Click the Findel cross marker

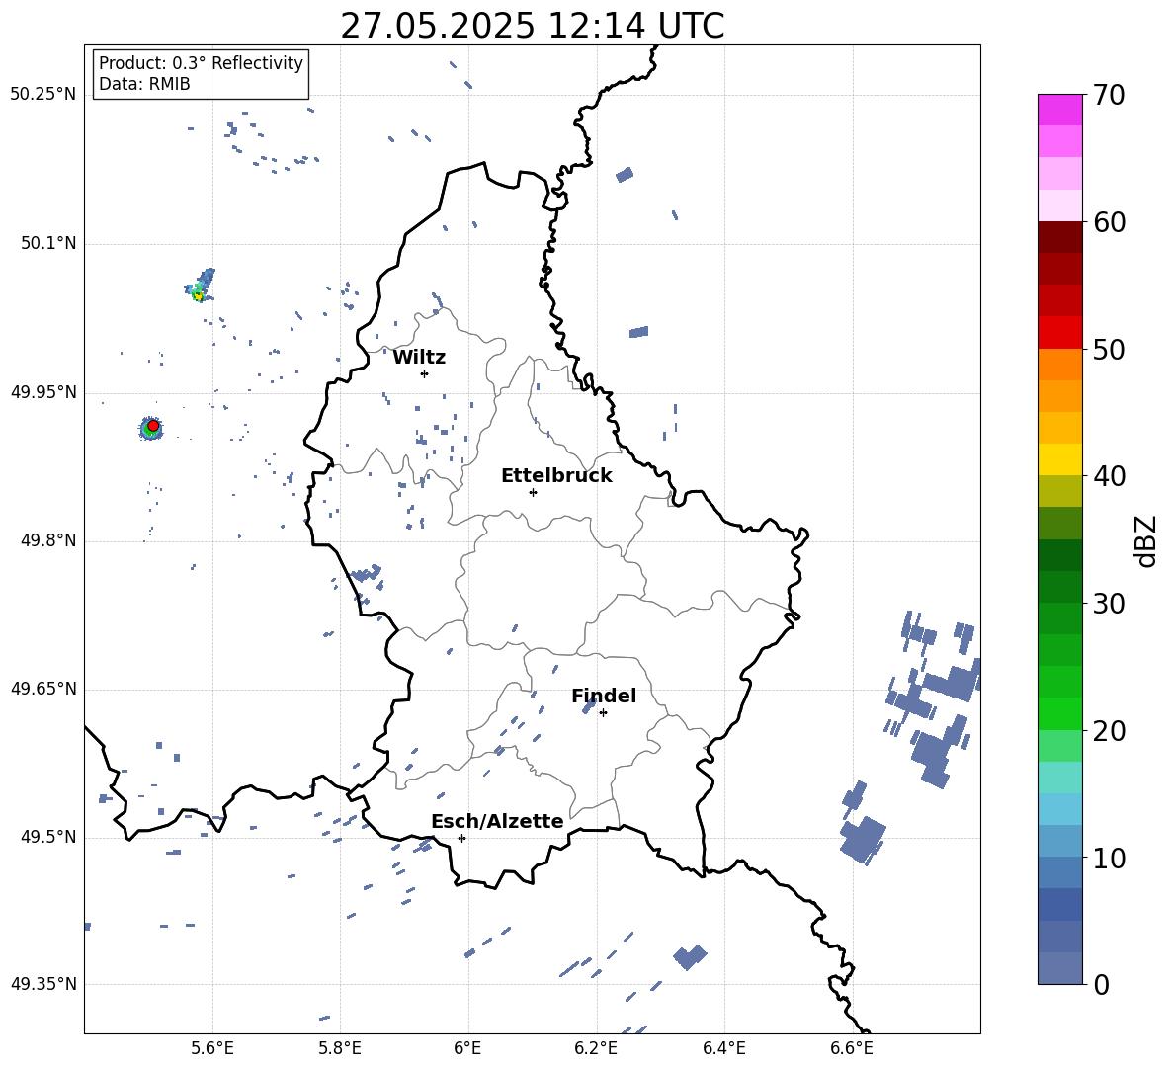point(603,713)
